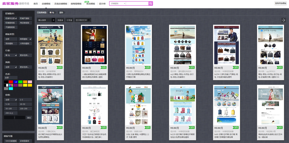This screenshot has height=143, width=289.
Task: Click the 卖家服务 logo
Action: tap(10, 3)
